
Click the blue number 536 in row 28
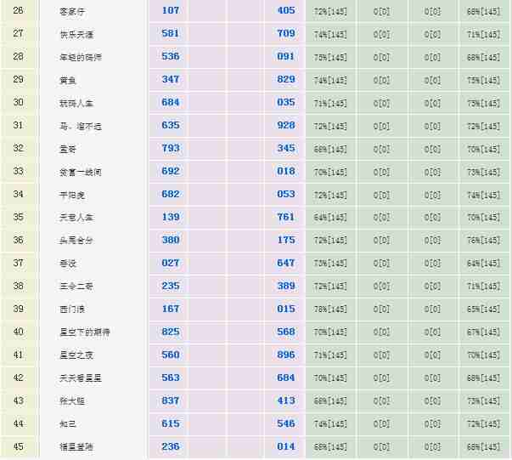point(170,57)
